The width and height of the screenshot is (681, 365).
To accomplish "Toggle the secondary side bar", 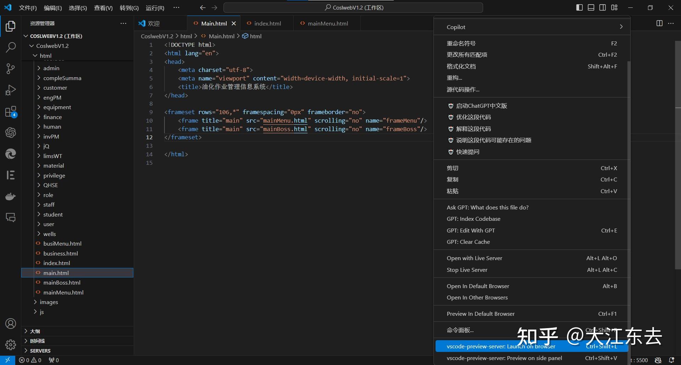I will [x=602, y=7].
